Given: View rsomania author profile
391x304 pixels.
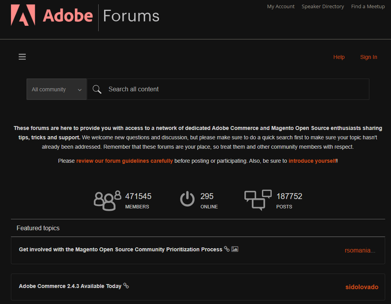Looking at the screenshot, I should [x=360, y=250].
